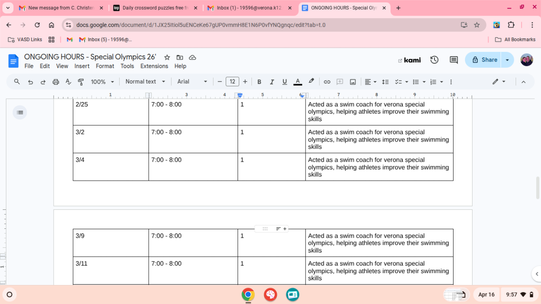
Task: Click the paint format roller icon
Action: point(81,82)
